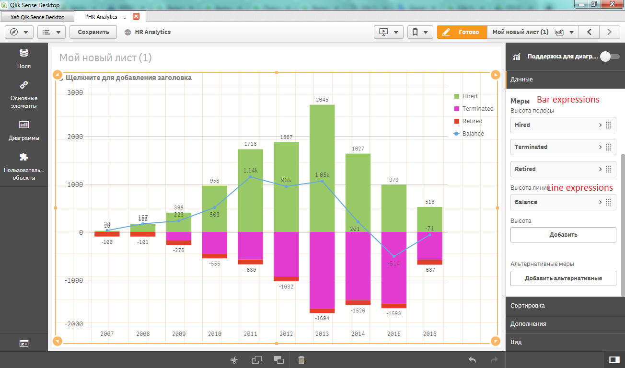Open the Fields (Поля) panel
Screen dimensions: 625x368
[x=24, y=58]
